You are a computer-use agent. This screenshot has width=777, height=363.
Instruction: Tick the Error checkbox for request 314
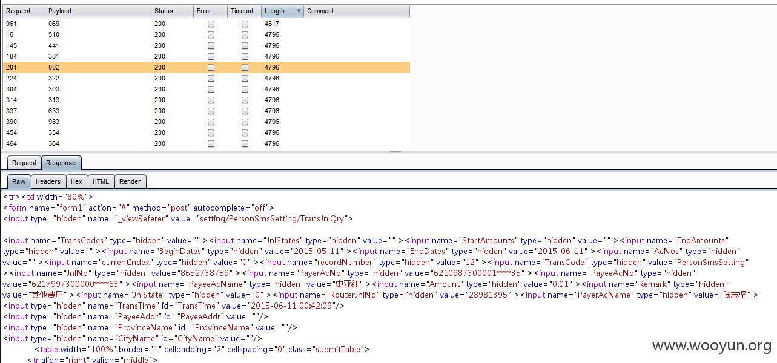coord(211,100)
